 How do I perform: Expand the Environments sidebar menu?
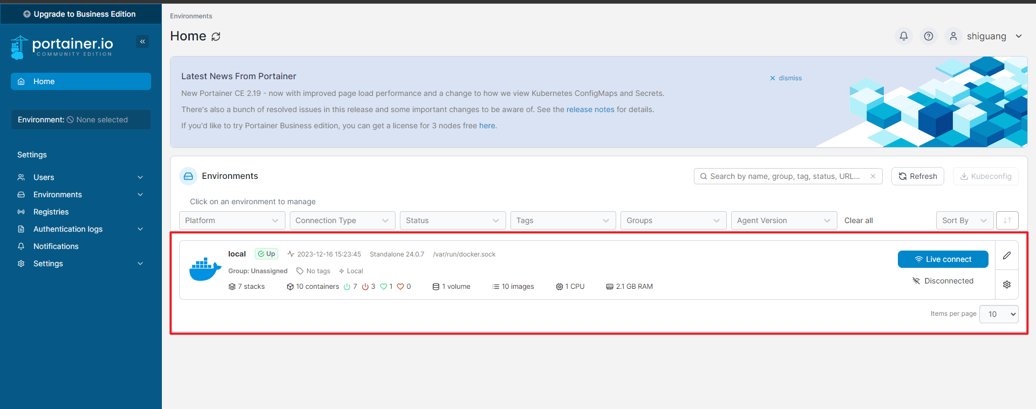[81, 195]
